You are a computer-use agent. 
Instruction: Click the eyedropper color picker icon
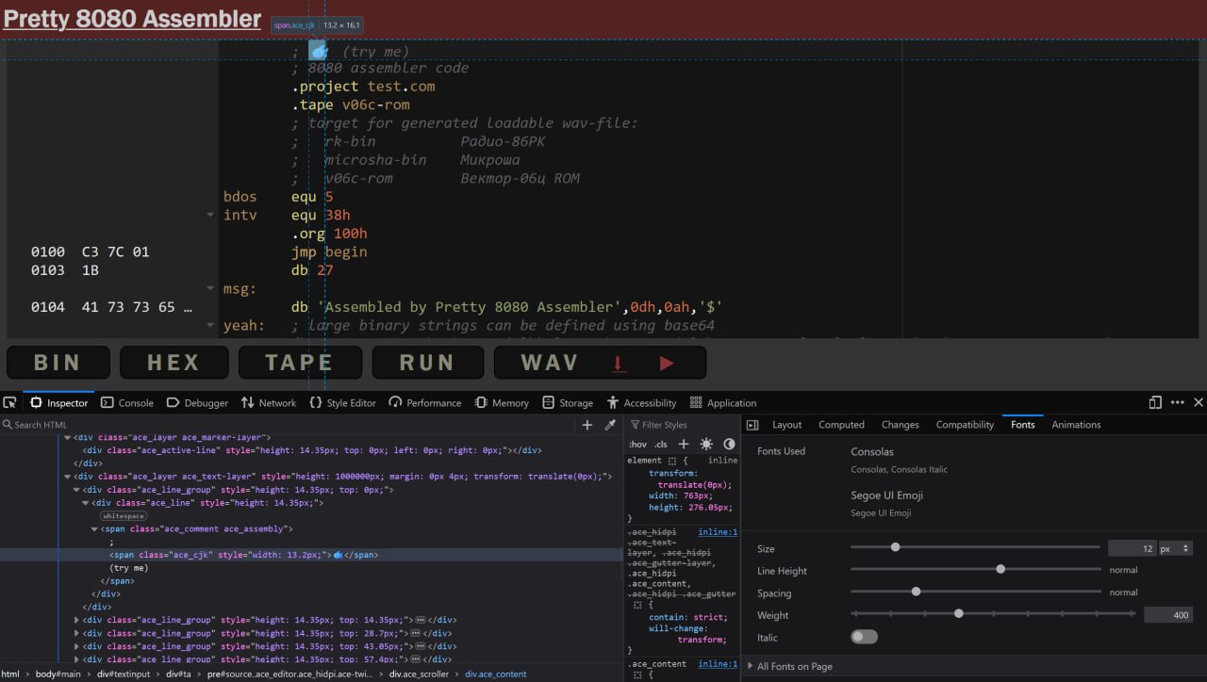point(610,425)
